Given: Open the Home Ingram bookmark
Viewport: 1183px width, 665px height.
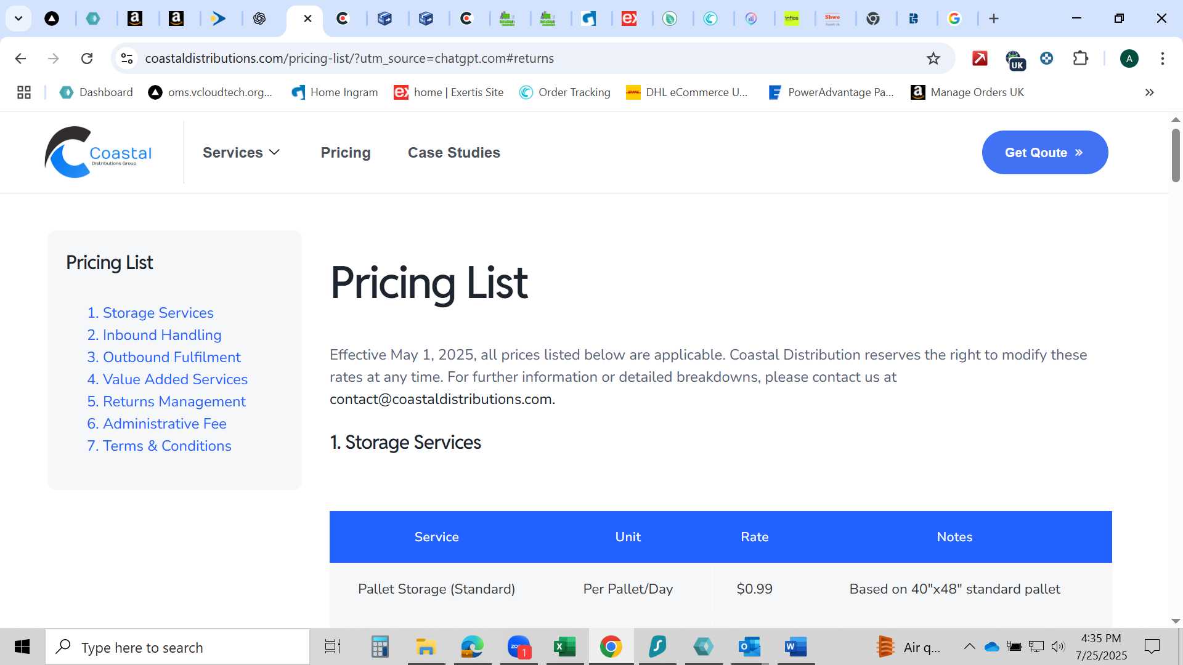Looking at the screenshot, I should (335, 92).
